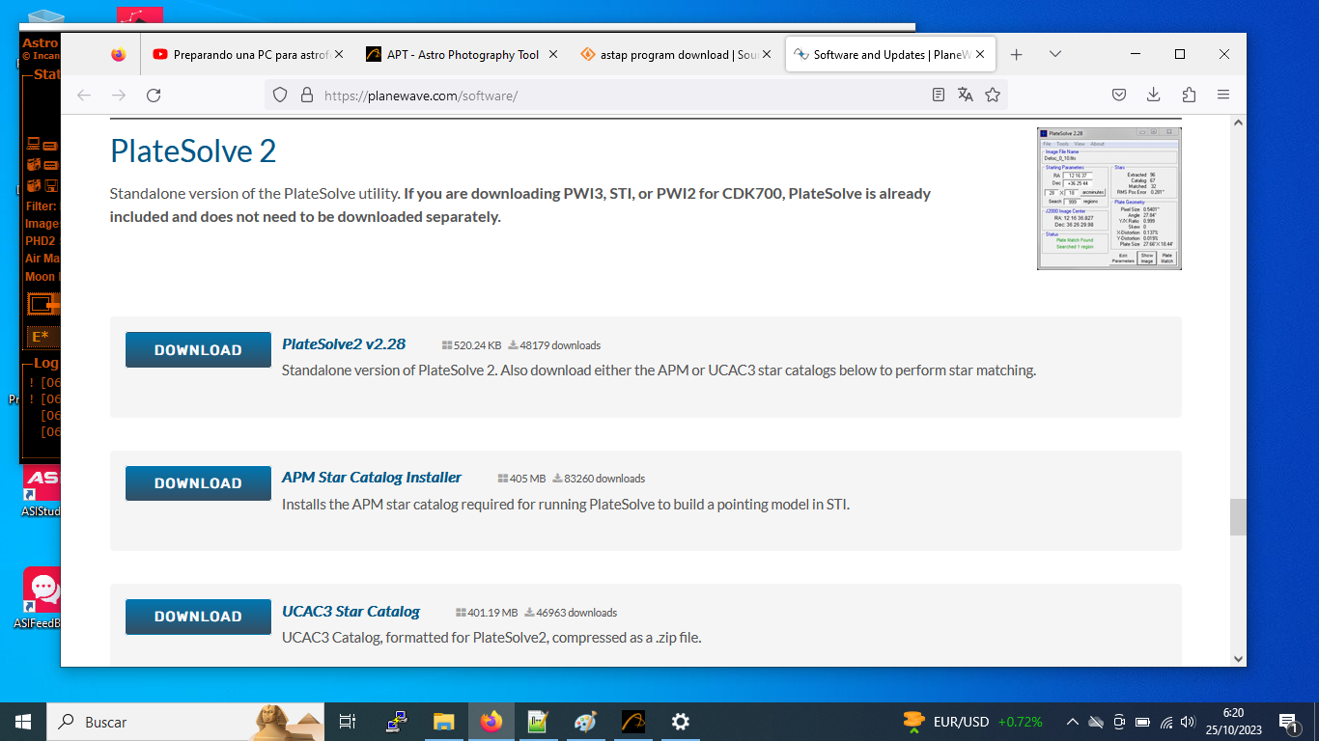Open File Explorer from the taskbar
The image size is (1319, 741).
(443, 722)
